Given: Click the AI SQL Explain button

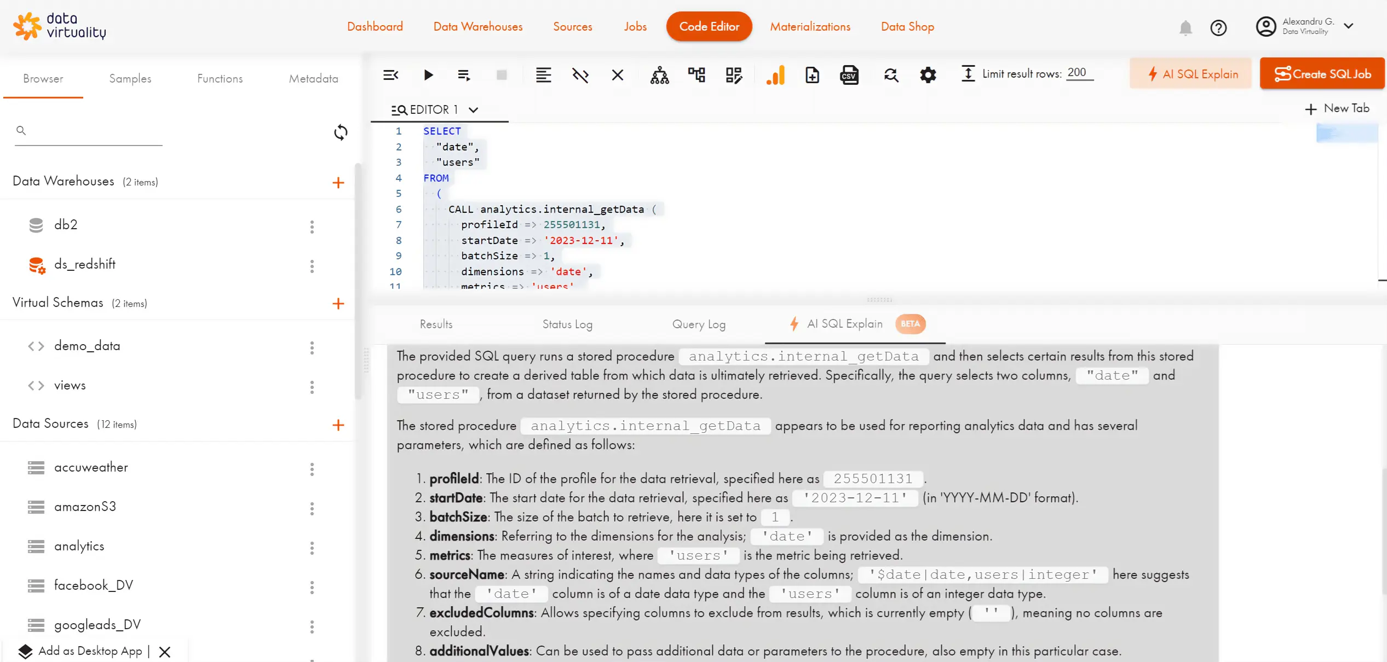Looking at the screenshot, I should tap(1191, 74).
